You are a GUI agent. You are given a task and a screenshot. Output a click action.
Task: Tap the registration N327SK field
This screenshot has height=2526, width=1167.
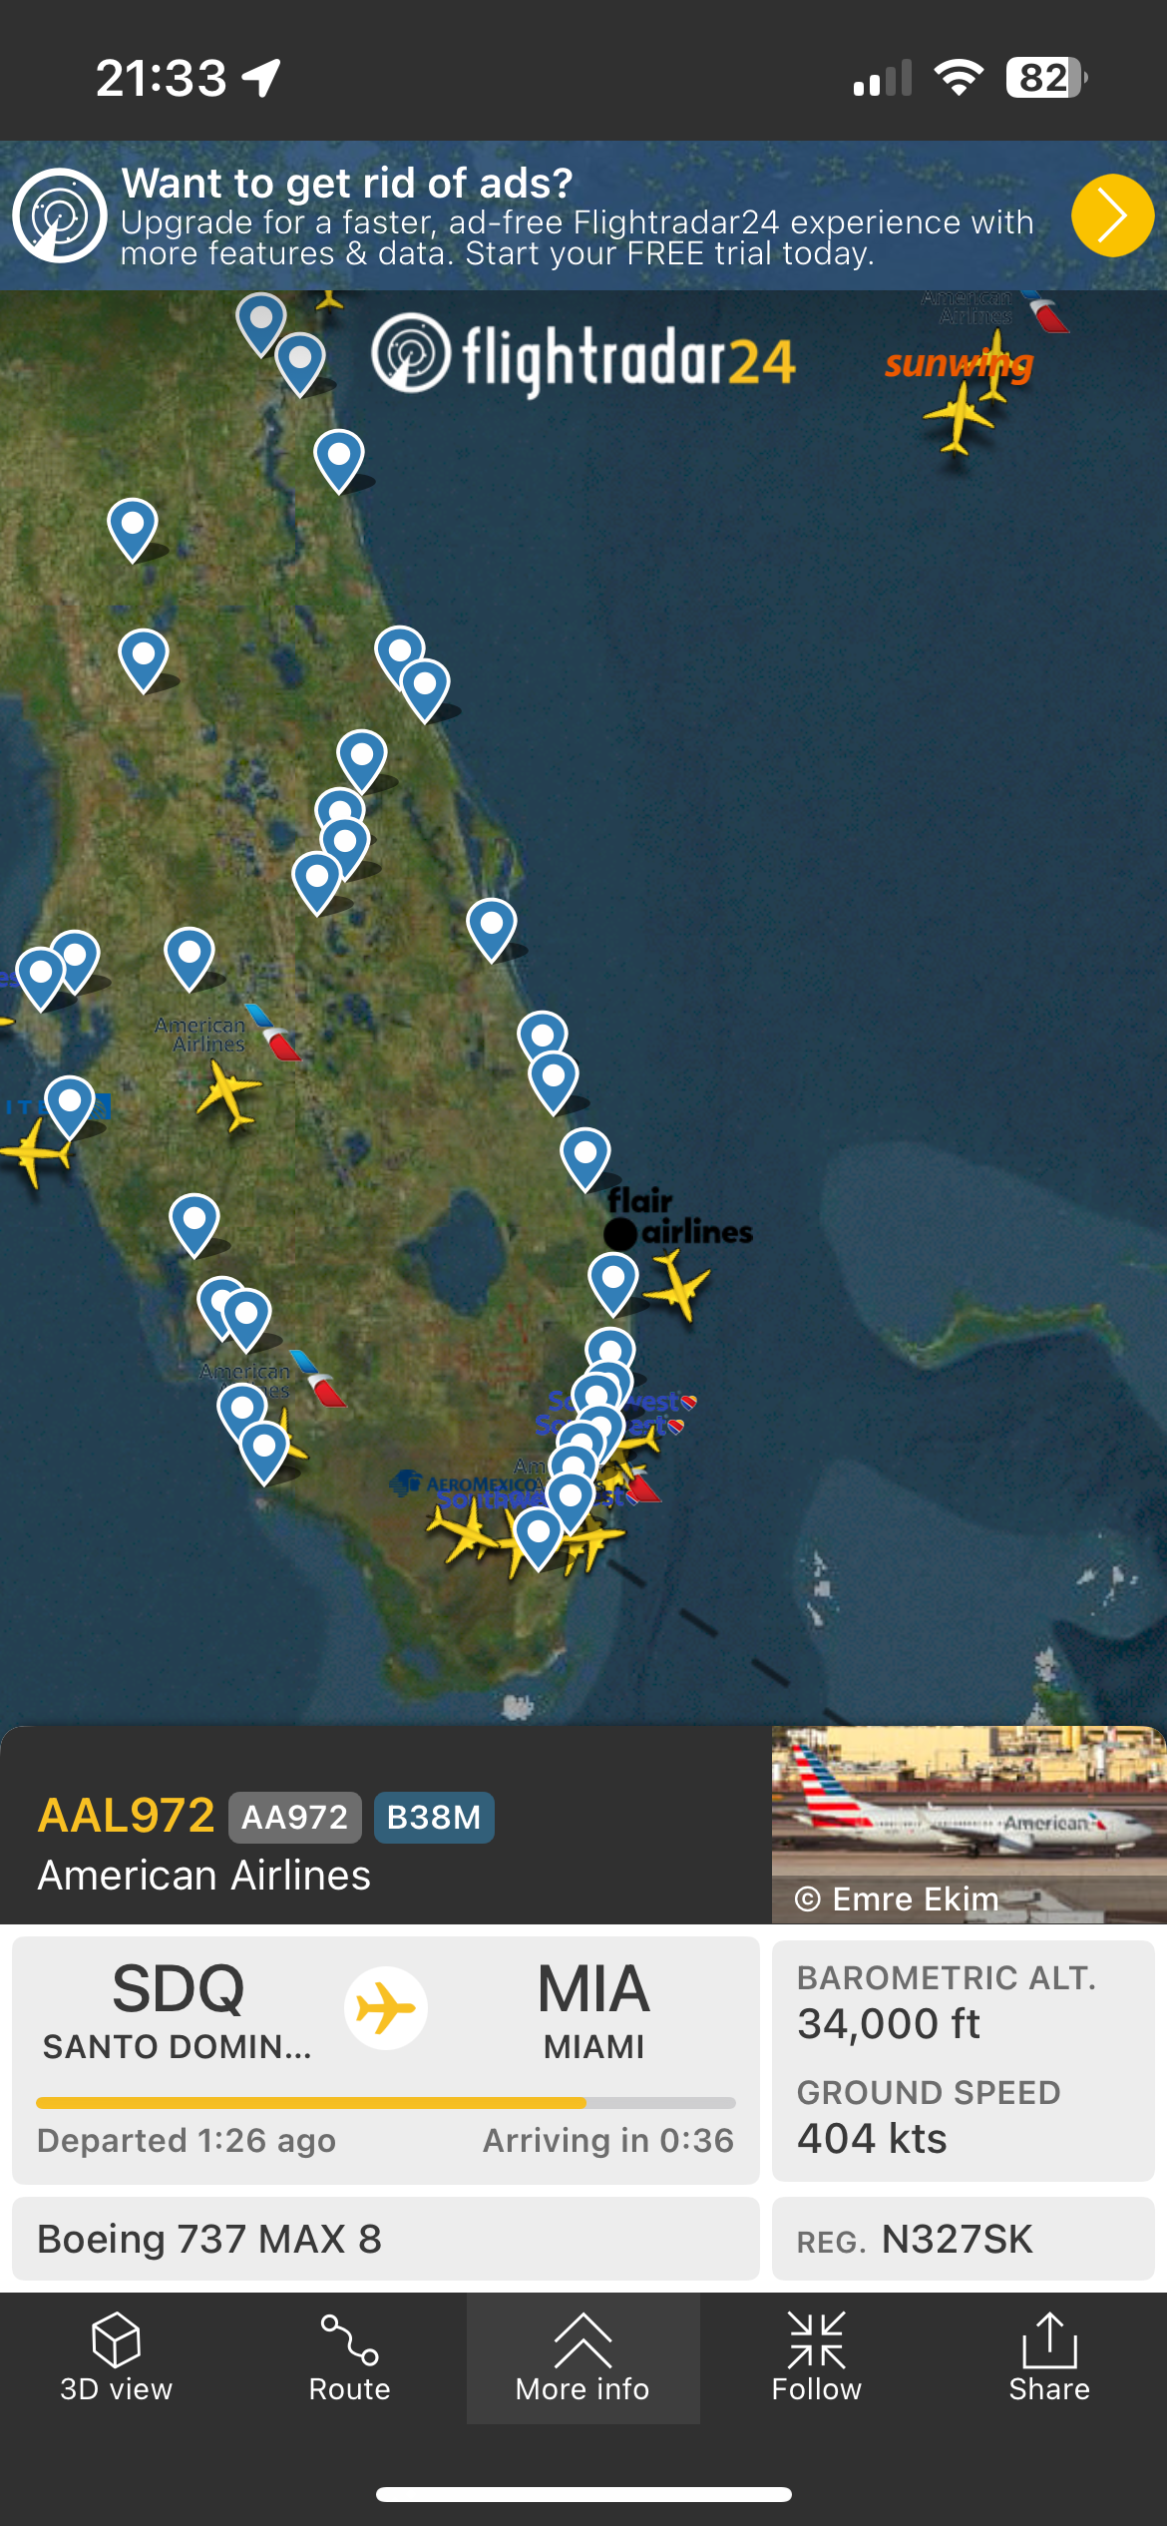point(963,2239)
